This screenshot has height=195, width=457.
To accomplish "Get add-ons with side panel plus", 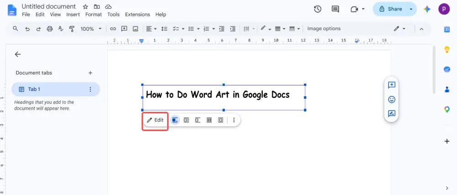I will pyautogui.click(x=447, y=142).
